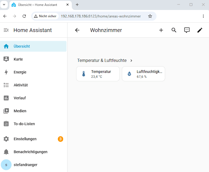This screenshot has height=172, width=209.
Task: Click the Temperatur & Luftfeuchte heading link
Action: tap(102, 60)
